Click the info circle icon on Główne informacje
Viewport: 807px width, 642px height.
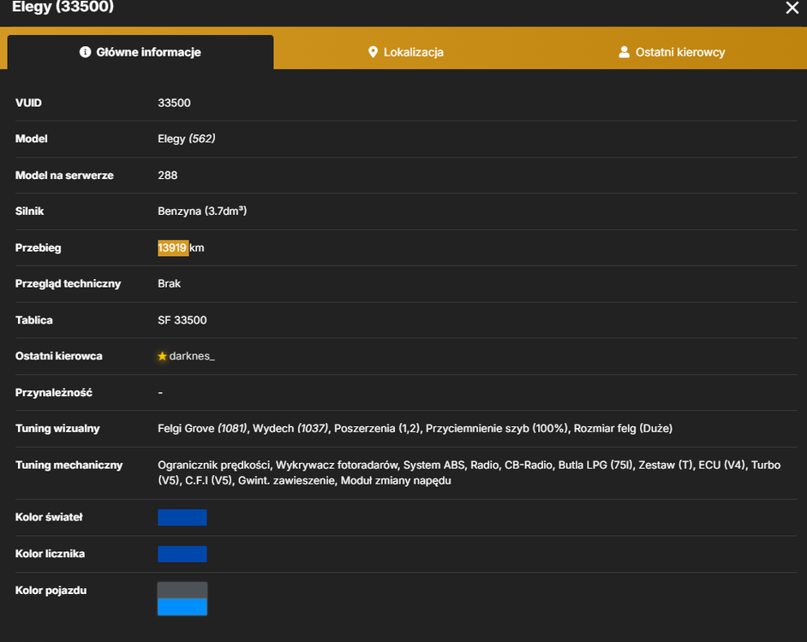[85, 52]
